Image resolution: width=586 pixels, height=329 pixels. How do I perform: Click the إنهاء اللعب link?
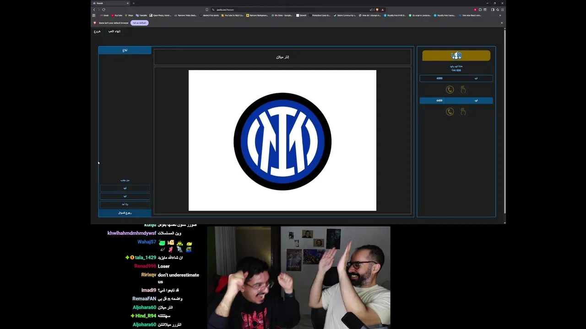pos(114,32)
